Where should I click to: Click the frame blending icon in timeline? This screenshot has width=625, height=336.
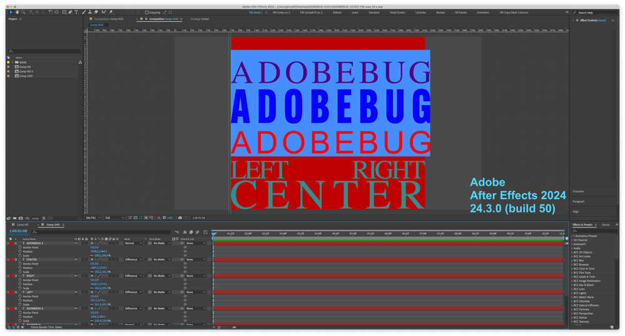(191, 232)
